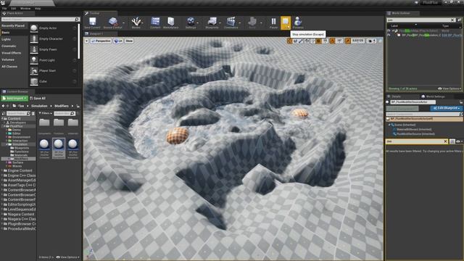The height and width of the screenshot is (261, 464).
Task: Select the Developers folder in tree
Action: click(18, 123)
